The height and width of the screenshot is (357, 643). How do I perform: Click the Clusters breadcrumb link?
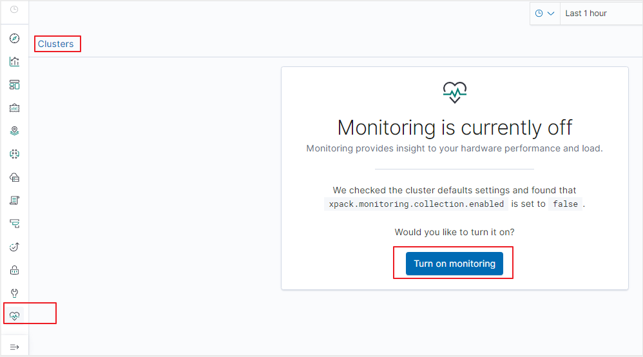click(56, 44)
